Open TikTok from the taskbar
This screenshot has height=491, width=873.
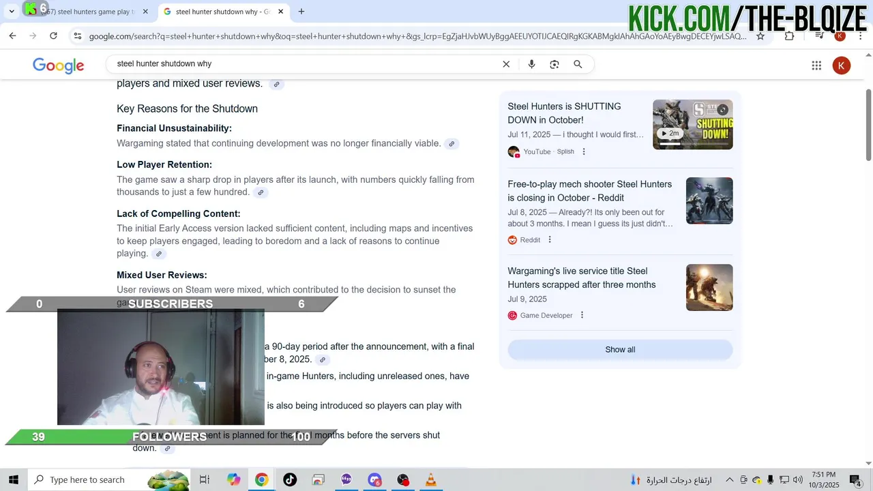coord(290,480)
